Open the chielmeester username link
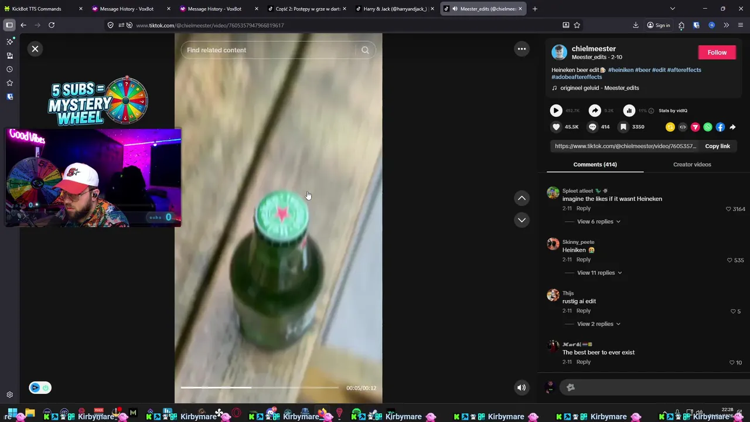Viewport: 750px width, 422px height. click(x=594, y=49)
